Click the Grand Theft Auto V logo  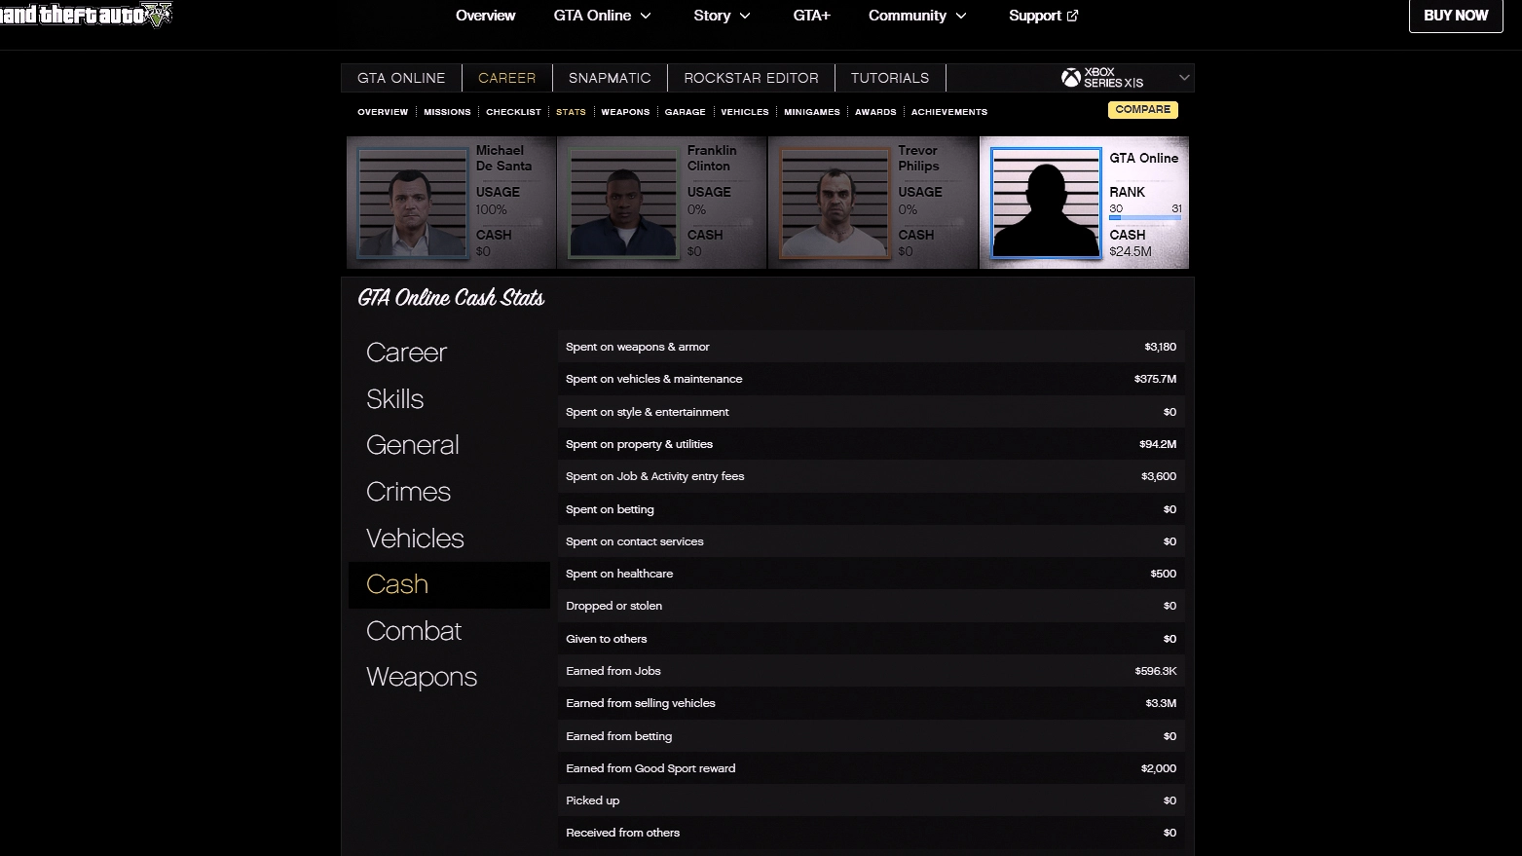click(x=86, y=15)
